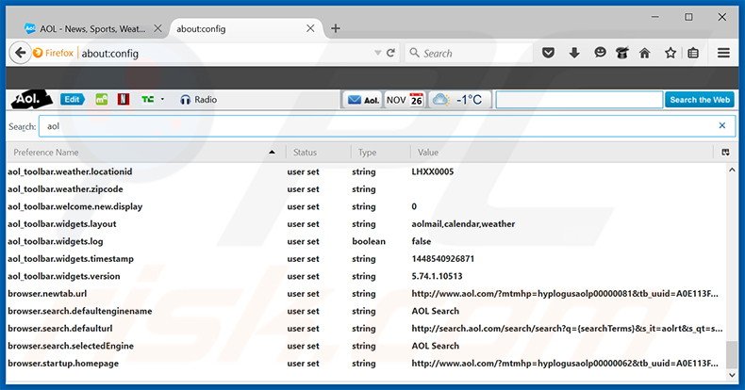Click the Home icon in toolbar
The image size is (745, 390).
(645, 53)
